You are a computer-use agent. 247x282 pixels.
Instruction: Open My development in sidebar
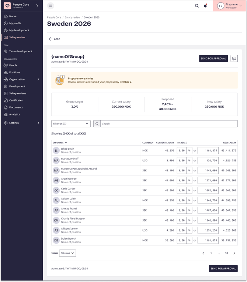click(19, 30)
